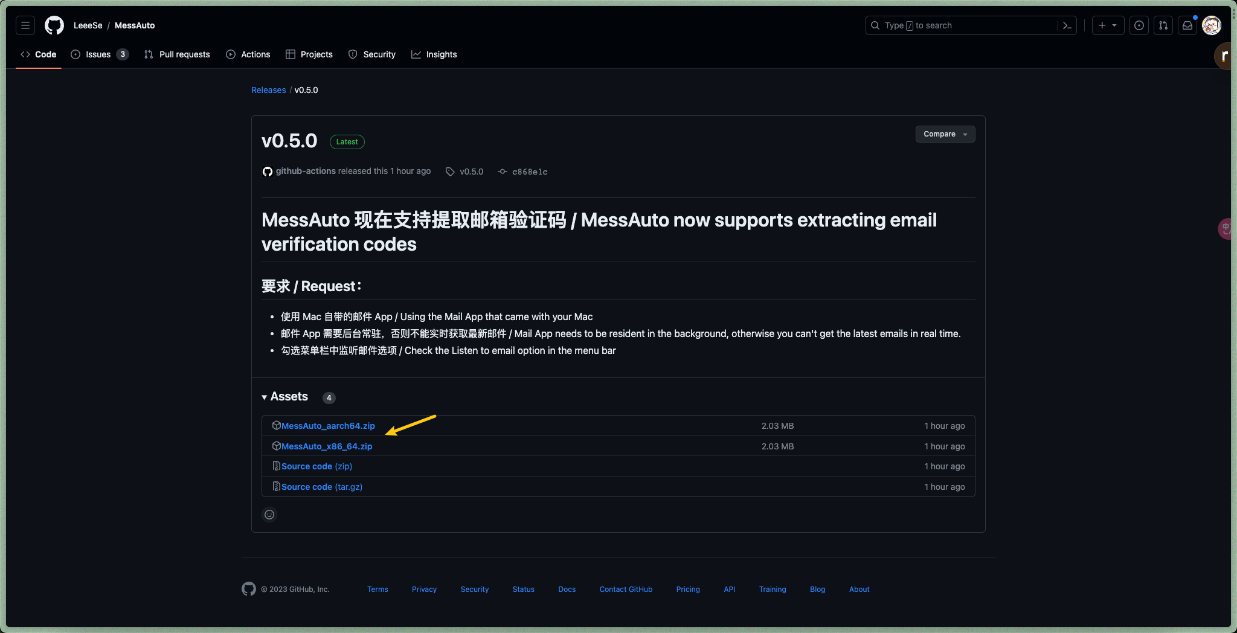Open footer About link
This screenshot has width=1237, height=633.
point(859,590)
